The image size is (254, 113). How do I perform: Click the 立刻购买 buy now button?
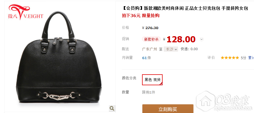168,109
